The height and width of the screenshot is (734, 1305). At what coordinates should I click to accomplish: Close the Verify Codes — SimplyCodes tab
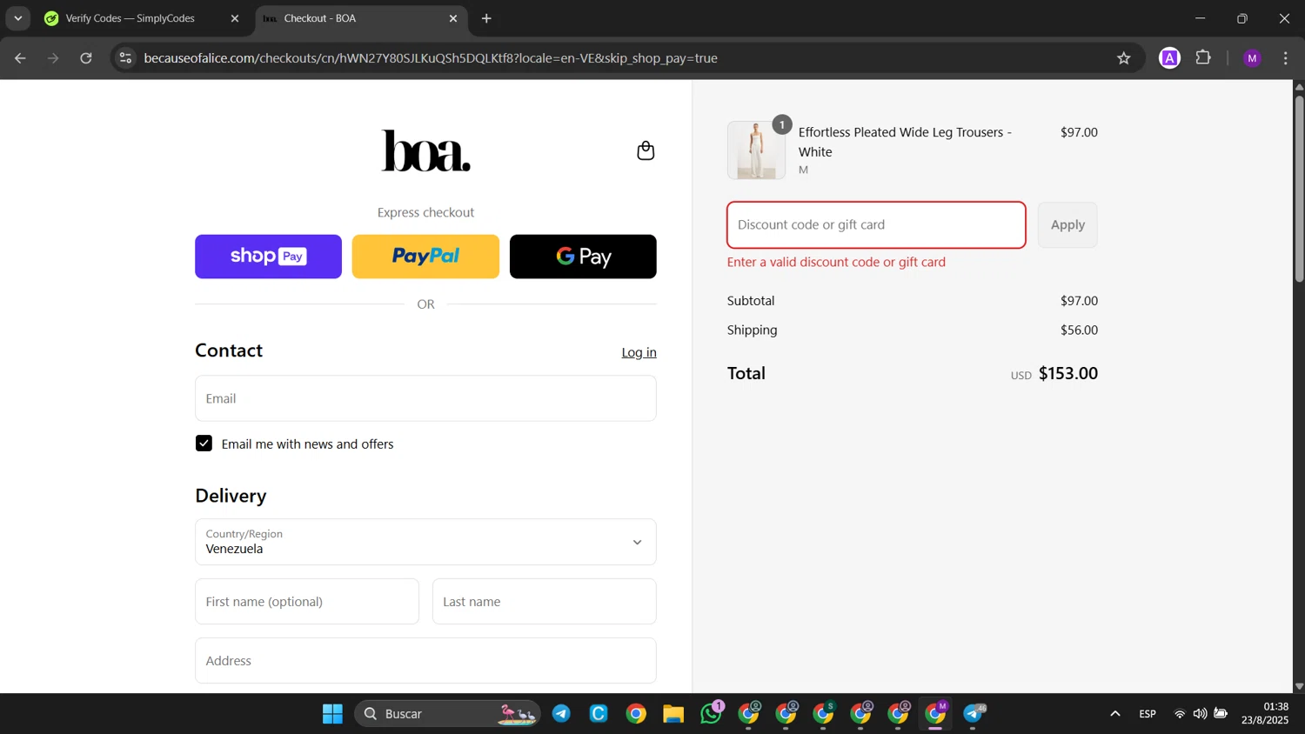point(234,18)
